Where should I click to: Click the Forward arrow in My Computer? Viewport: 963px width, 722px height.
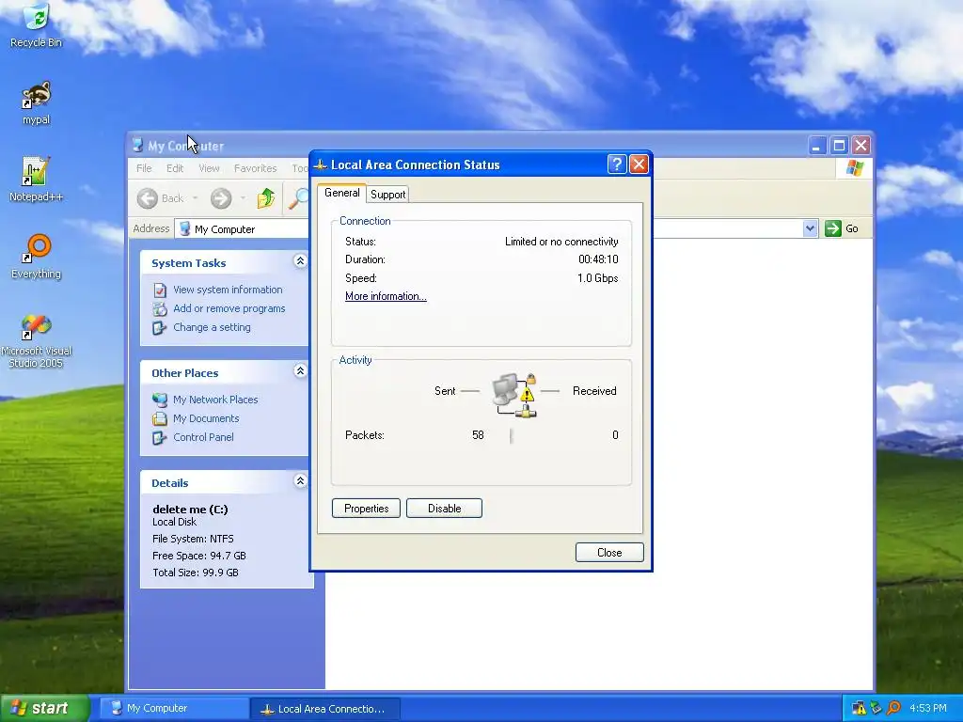tap(221, 198)
